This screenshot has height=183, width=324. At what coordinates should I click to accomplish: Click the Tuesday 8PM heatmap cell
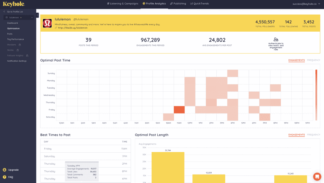pos(276,88)
